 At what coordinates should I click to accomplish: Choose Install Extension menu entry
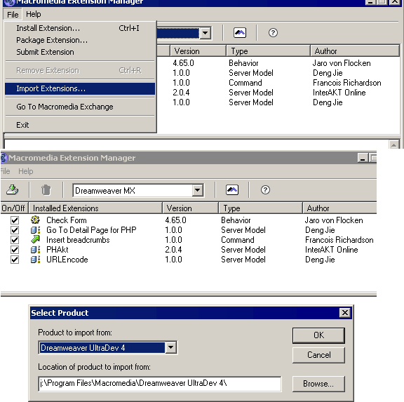click(x=80, y=28)
